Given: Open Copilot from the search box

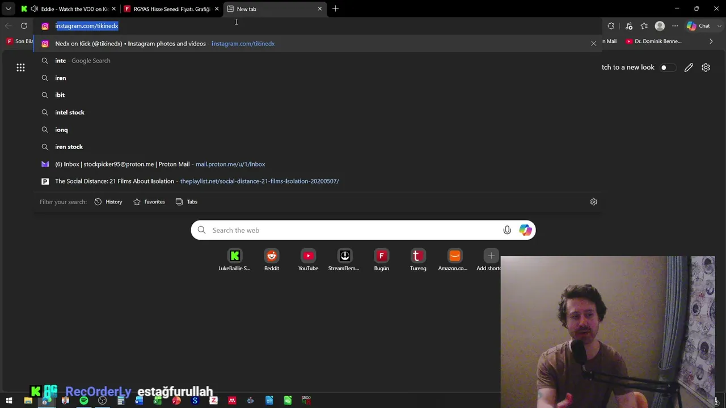Looking at the screenshot, I should coord(525,230).
